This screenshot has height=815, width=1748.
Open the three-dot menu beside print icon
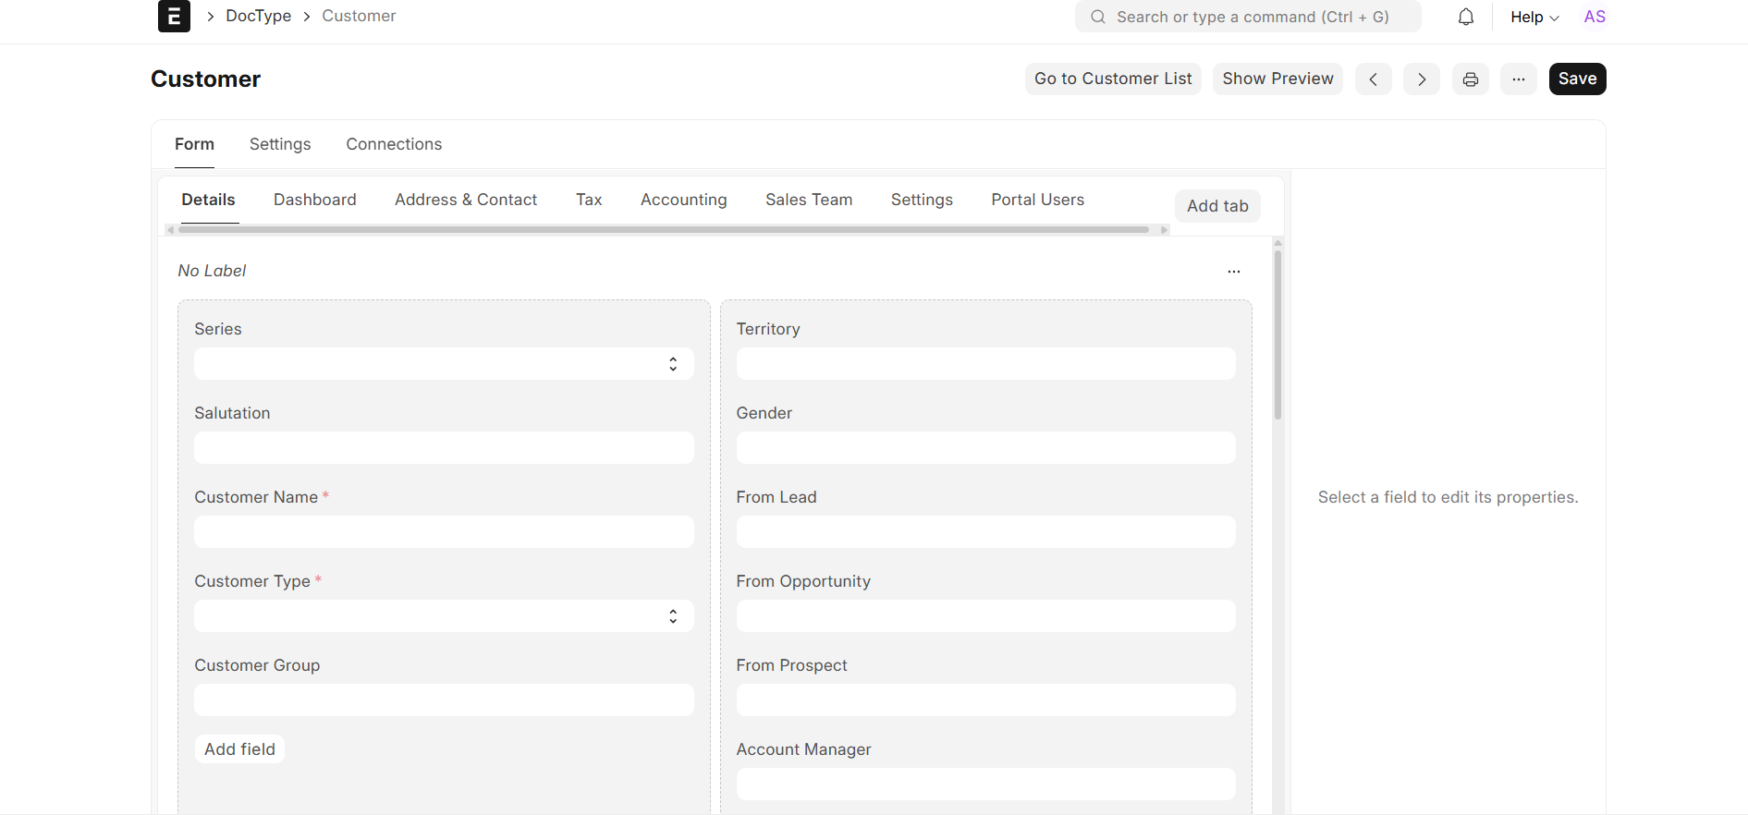pyautogui.click(x=1518, y=79)
